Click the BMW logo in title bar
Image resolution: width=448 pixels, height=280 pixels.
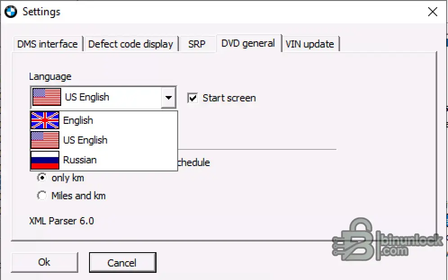(x=11, y=12)
